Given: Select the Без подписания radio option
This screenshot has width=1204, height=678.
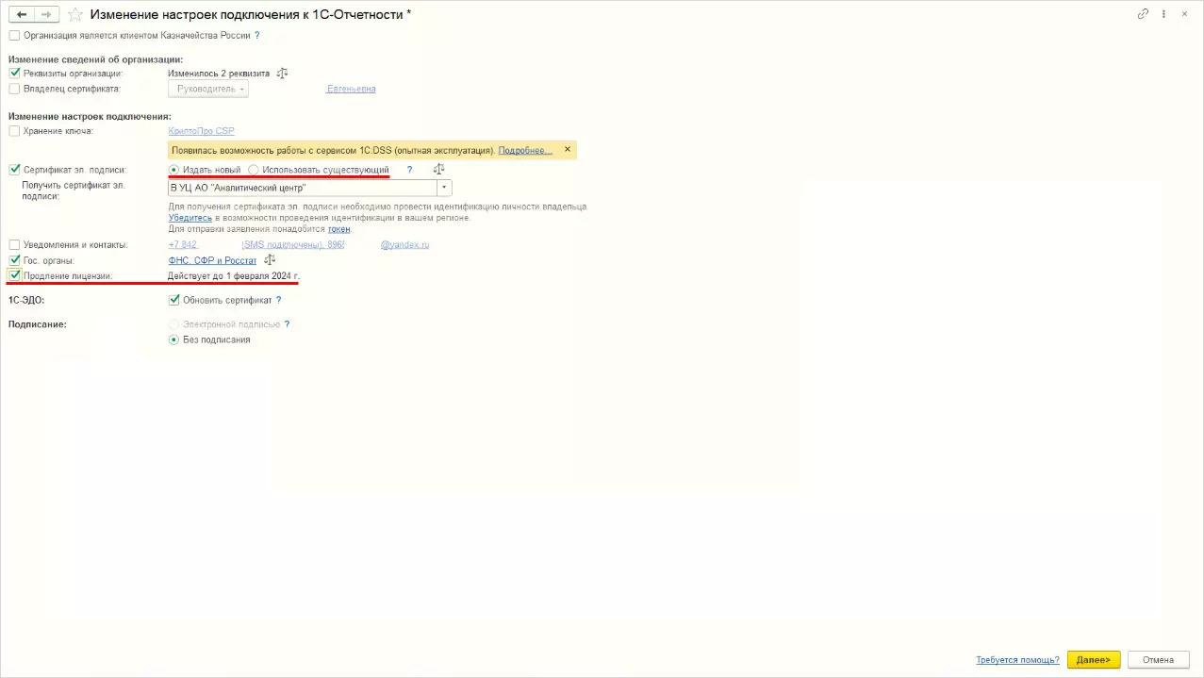Looking at the screenshot, I should [x=173, y=339].
